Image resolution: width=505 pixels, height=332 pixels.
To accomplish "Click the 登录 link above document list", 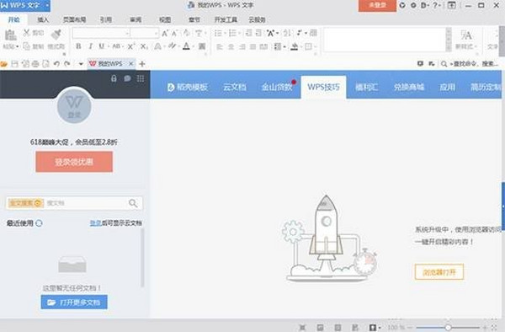I will [96, 222].
